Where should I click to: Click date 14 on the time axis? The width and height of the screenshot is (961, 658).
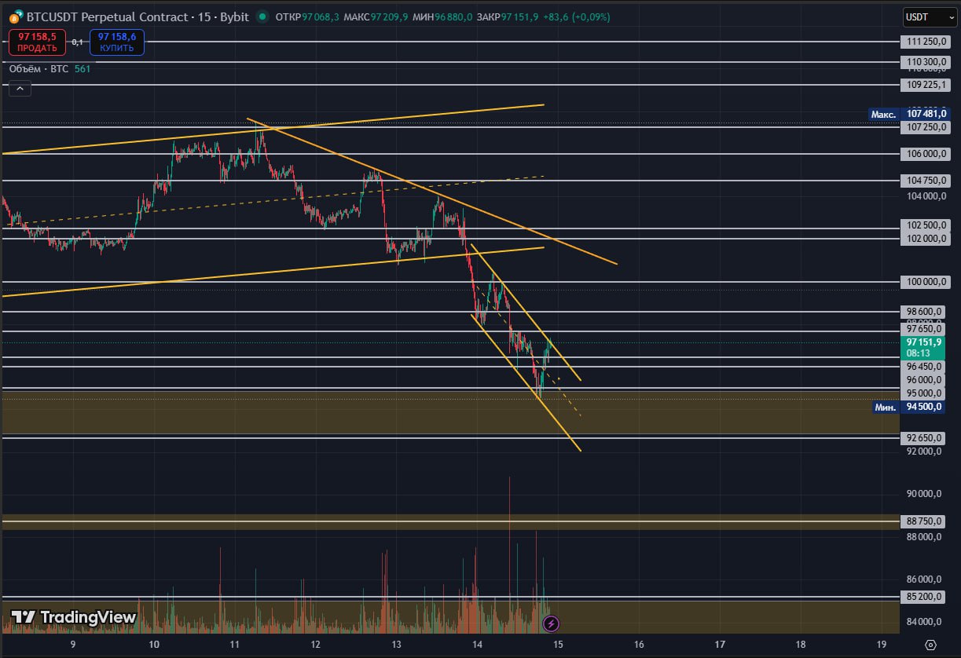(x=477, y=645)
